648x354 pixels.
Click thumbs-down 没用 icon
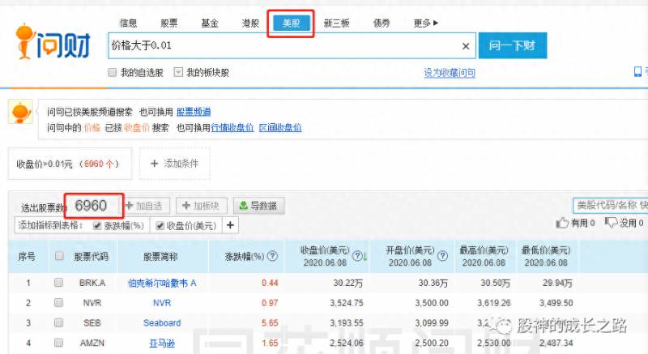611,223
